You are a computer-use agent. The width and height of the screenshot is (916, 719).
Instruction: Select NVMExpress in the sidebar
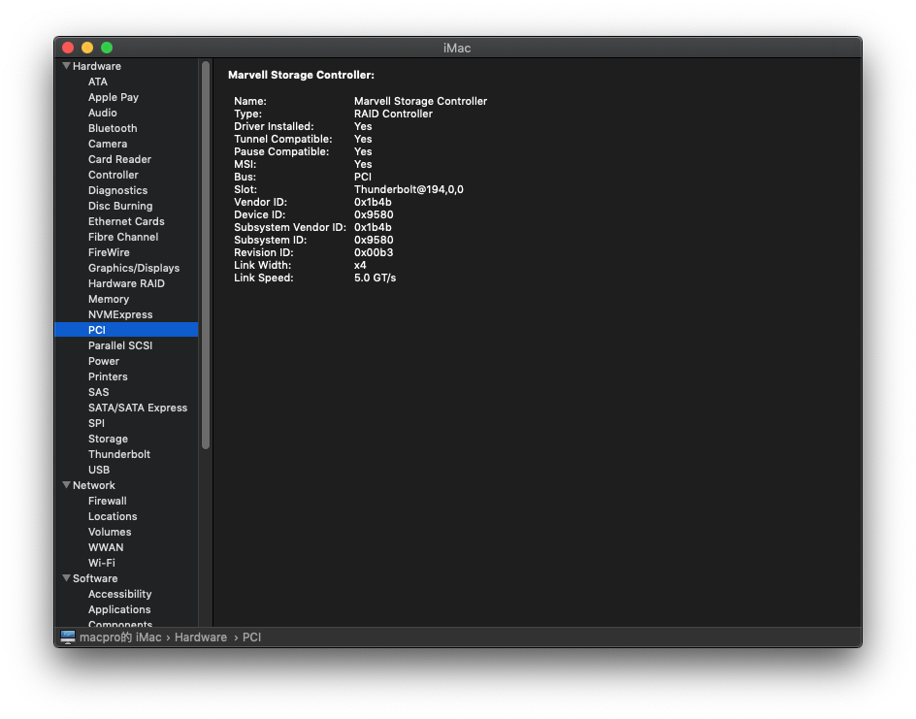pyautogui.click(x=120, y=314)
